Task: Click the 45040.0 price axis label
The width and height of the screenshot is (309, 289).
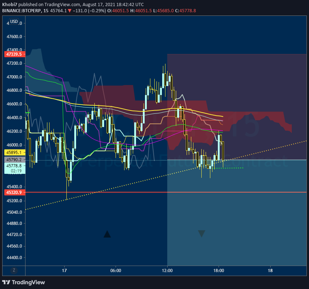Action: point(14,212)
